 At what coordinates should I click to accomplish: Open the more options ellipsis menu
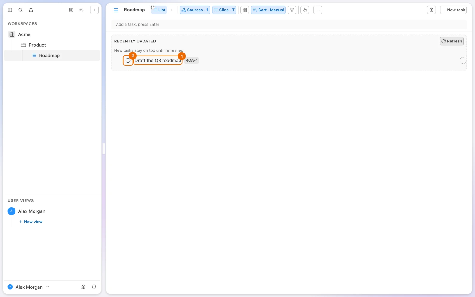(318, 10)
